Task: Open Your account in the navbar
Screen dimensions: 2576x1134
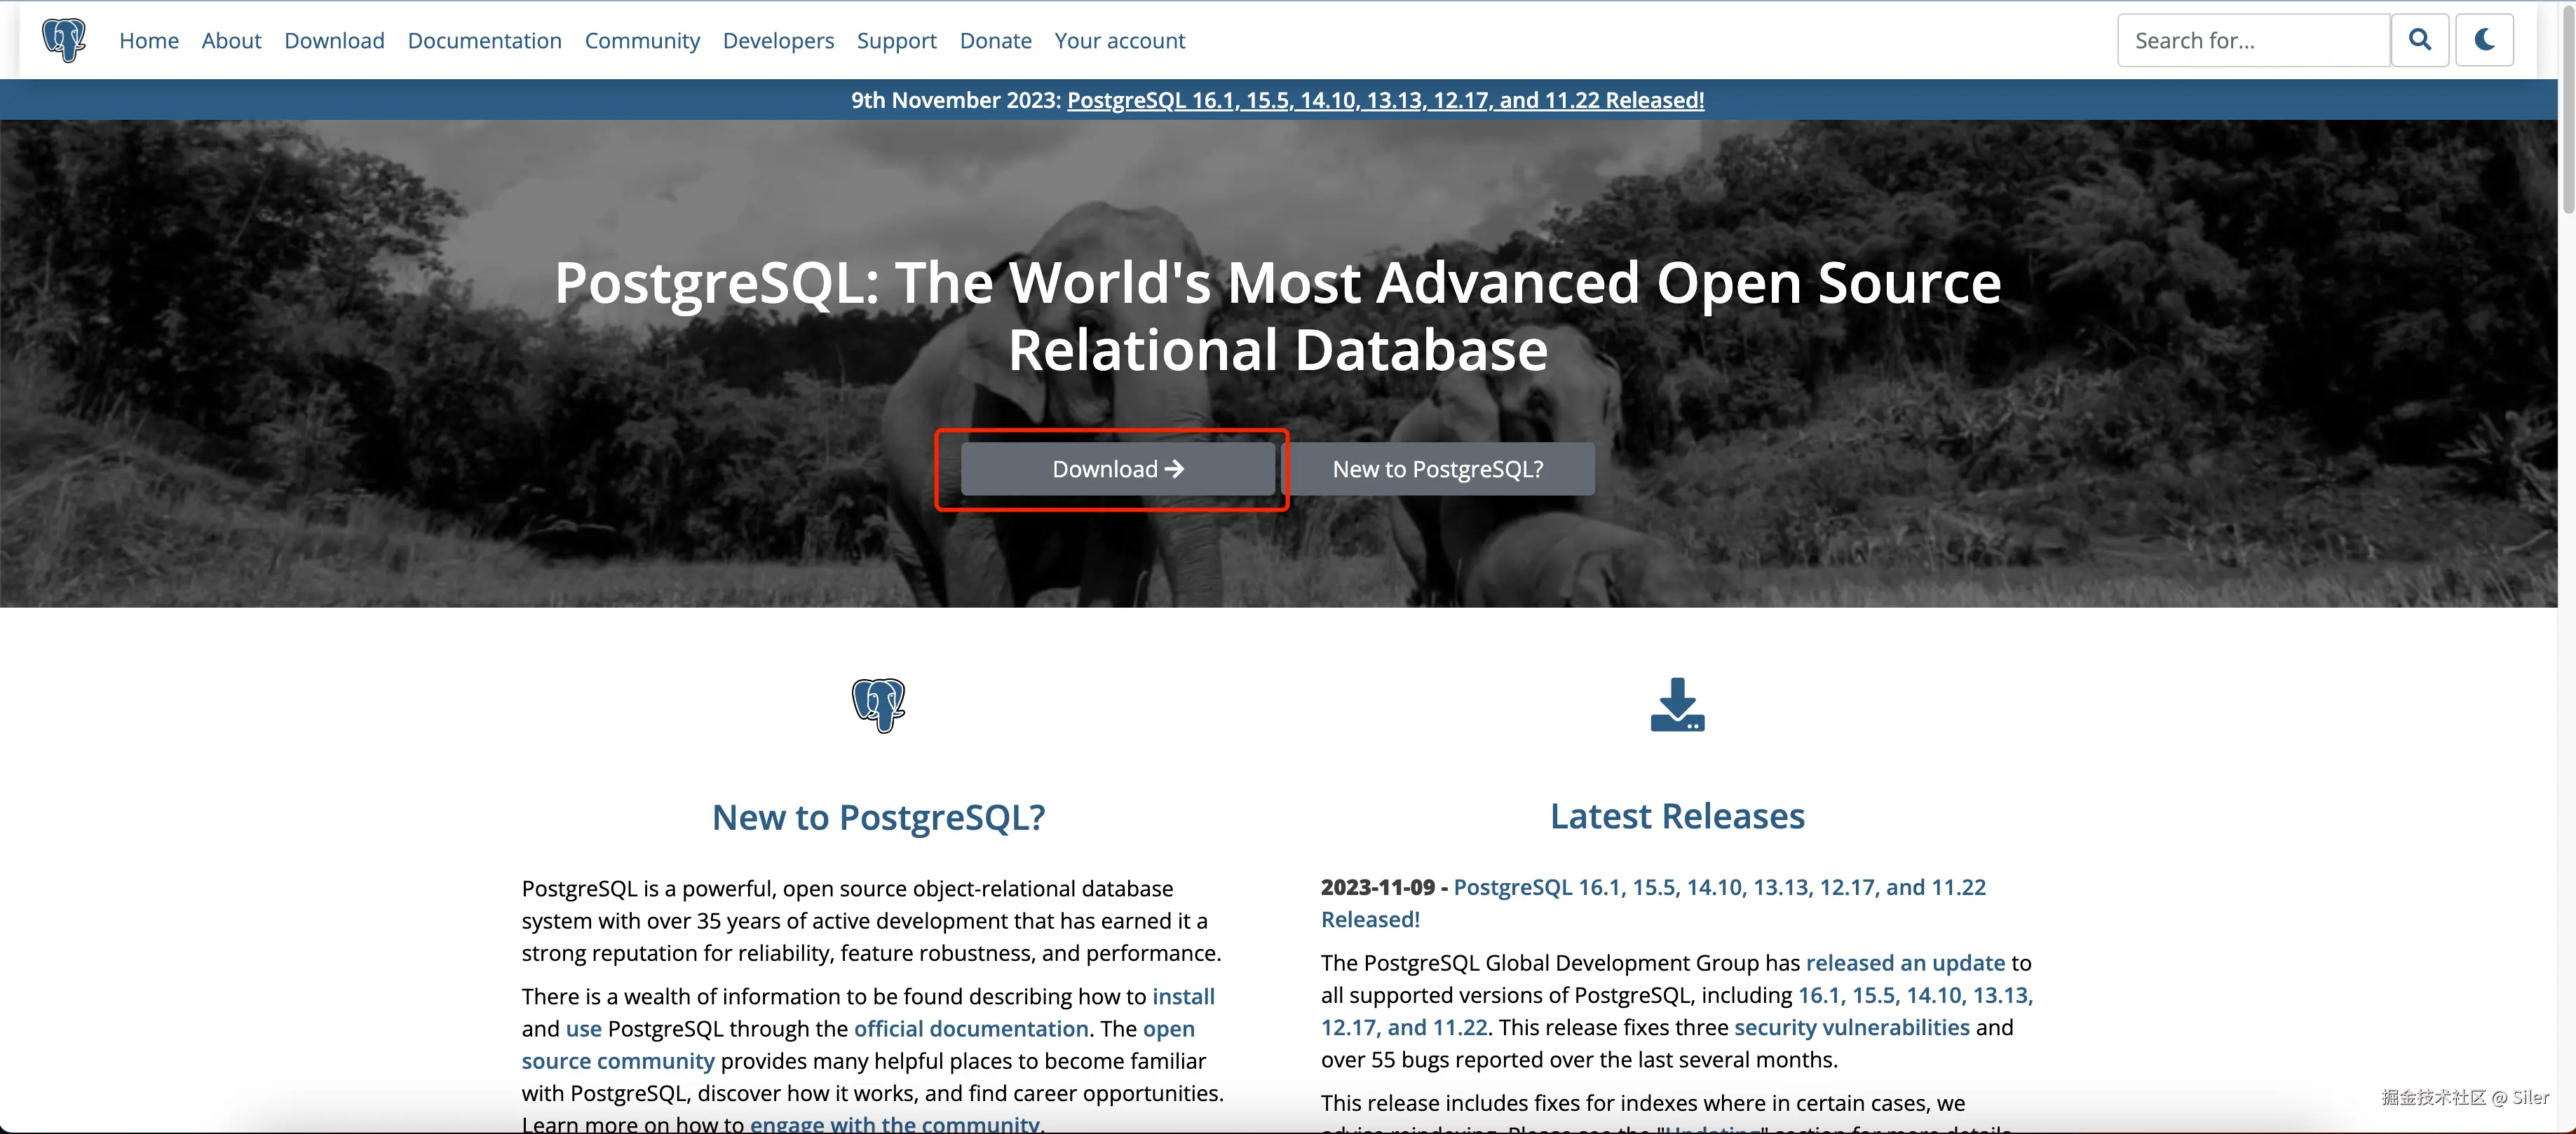Action: (1119, 41)
